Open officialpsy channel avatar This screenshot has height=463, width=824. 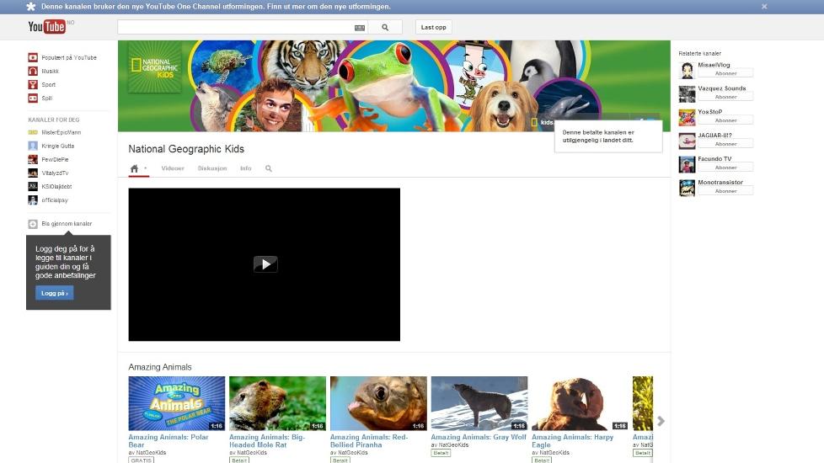33,200
